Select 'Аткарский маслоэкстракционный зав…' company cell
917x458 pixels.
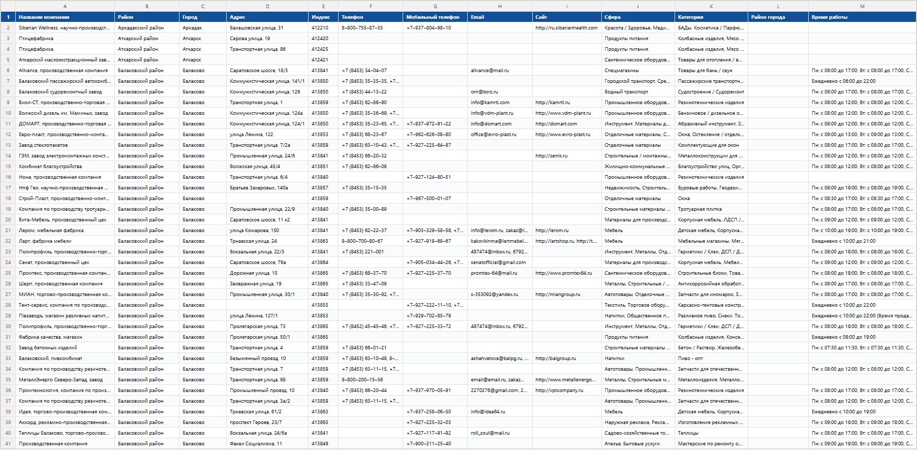coord(65,60)
